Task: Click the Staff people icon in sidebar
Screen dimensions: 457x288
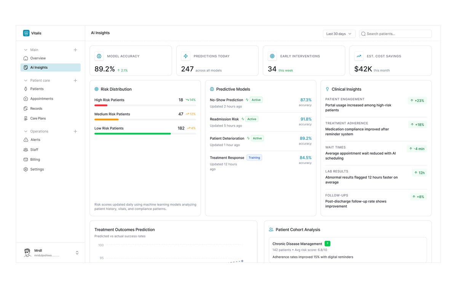Action: click(26, 150)
